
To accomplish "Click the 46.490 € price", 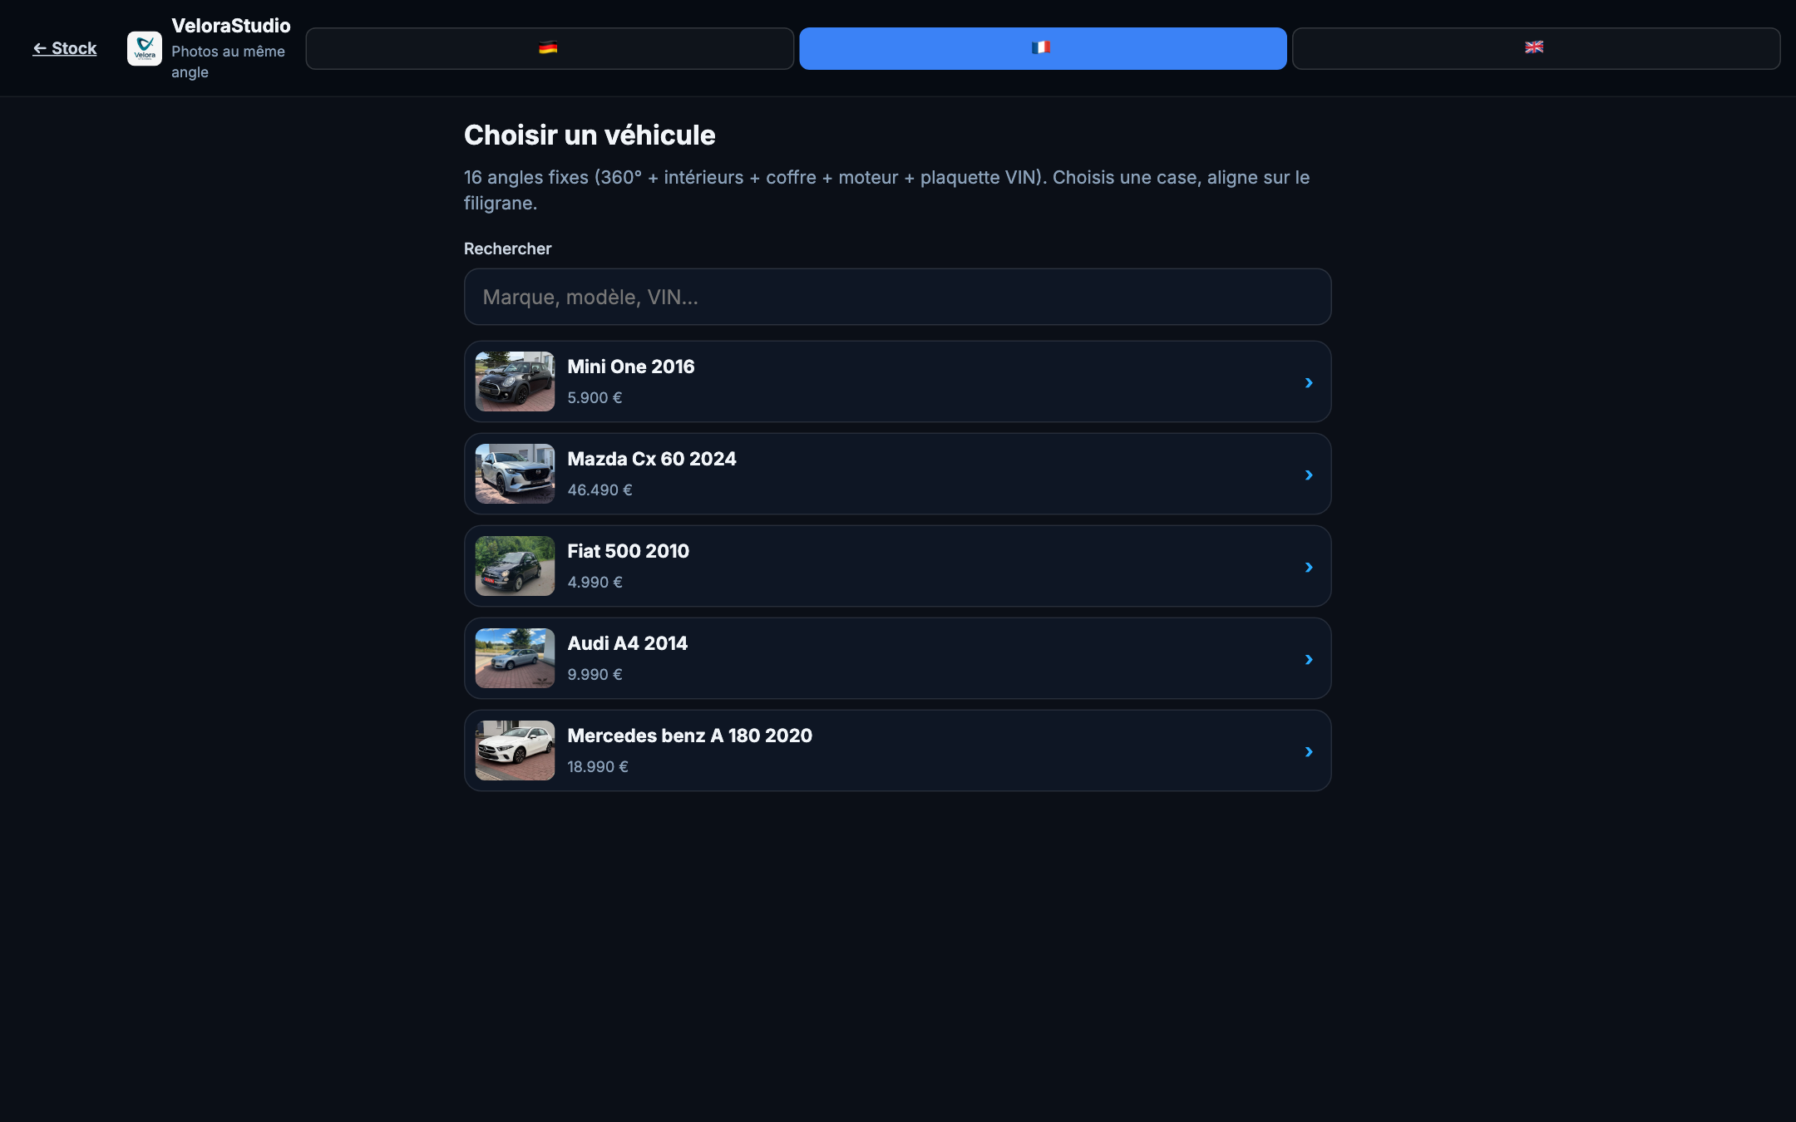I will coord(600,490).
